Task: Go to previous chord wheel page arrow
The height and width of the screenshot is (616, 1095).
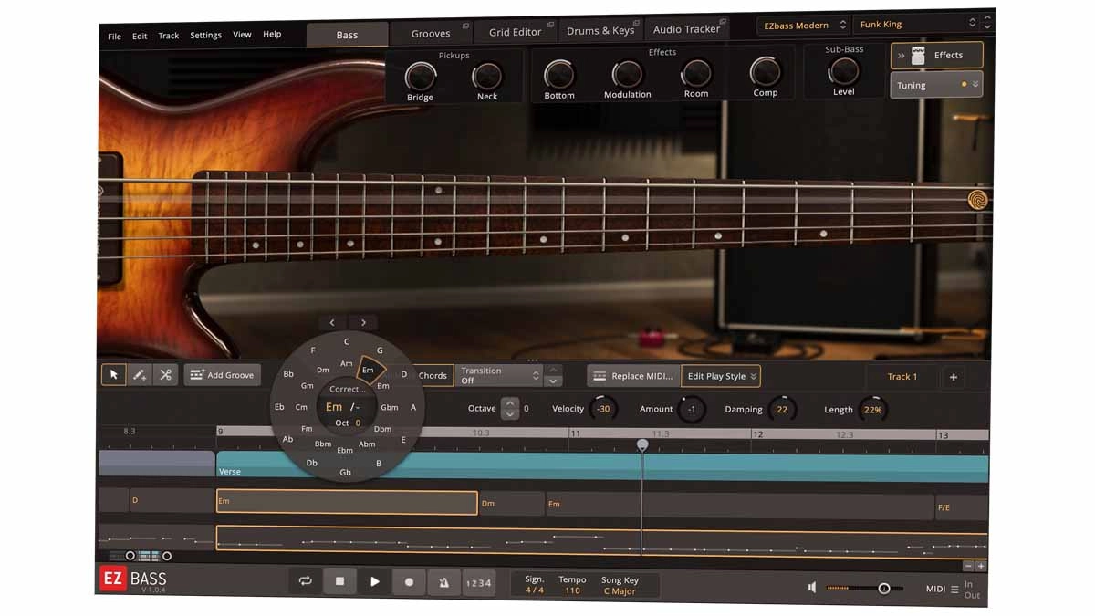Action: pos(332,322)
